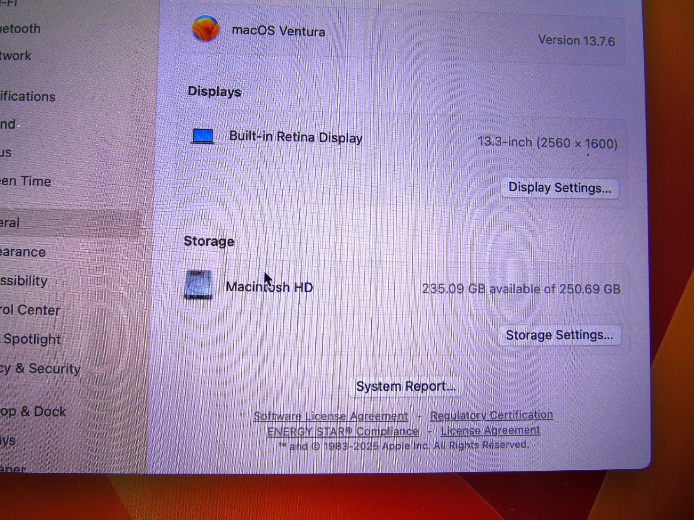
Task: Select Control Center in the sidebar
Action: tap(30, 310)
